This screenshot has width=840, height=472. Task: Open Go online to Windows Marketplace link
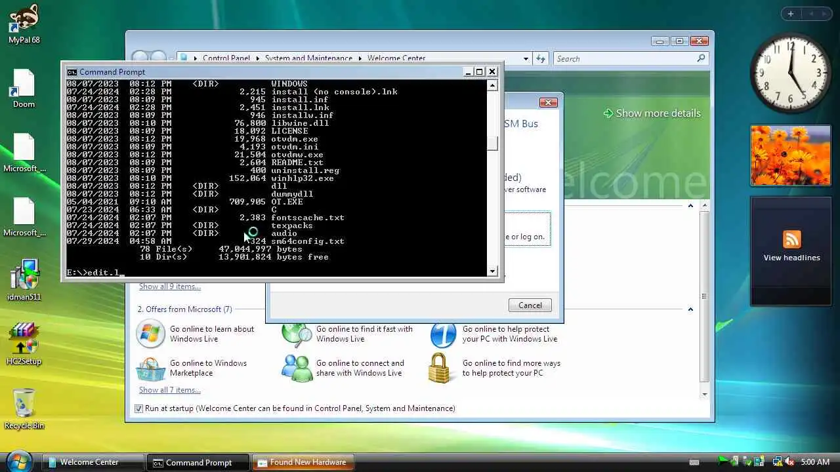[208, 368]
